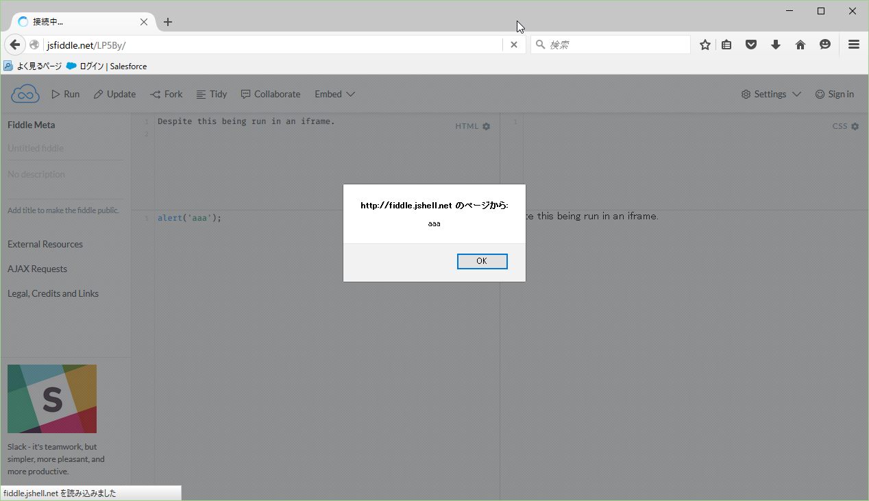
Task: Click Sign in link
Action: (835, 94)
